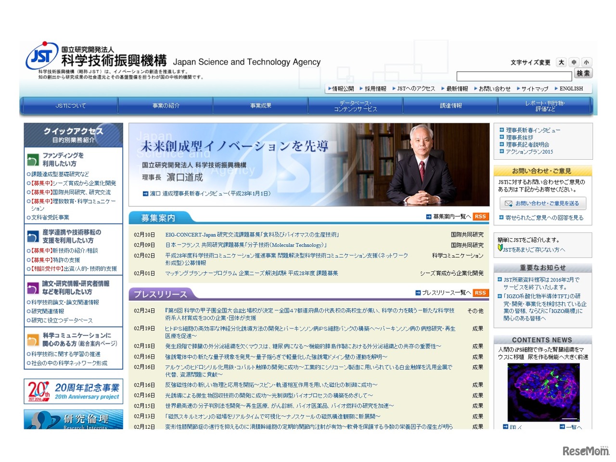616x462 pixels.
Task: Open the レポート・刊行物・評価など navigation menu
Action: coord(544,105)
